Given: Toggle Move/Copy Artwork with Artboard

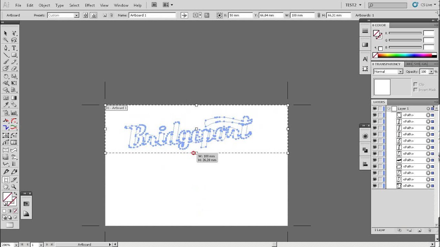Looking at the screenshot, I should pos(184,15).
